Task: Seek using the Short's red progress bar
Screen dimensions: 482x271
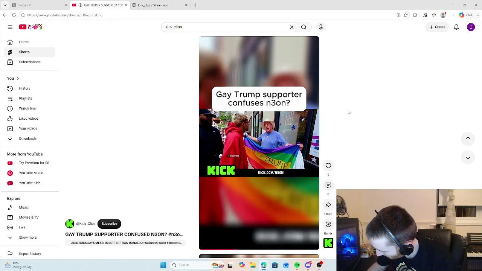Action: 259,249
